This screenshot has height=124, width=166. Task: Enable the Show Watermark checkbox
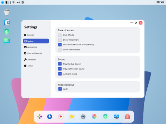[x=60, y=40]
